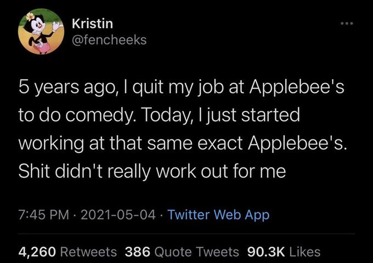The image size is (373, 263).
Task: Click the 7:45 PM timestamp
Action: [42, 214]
